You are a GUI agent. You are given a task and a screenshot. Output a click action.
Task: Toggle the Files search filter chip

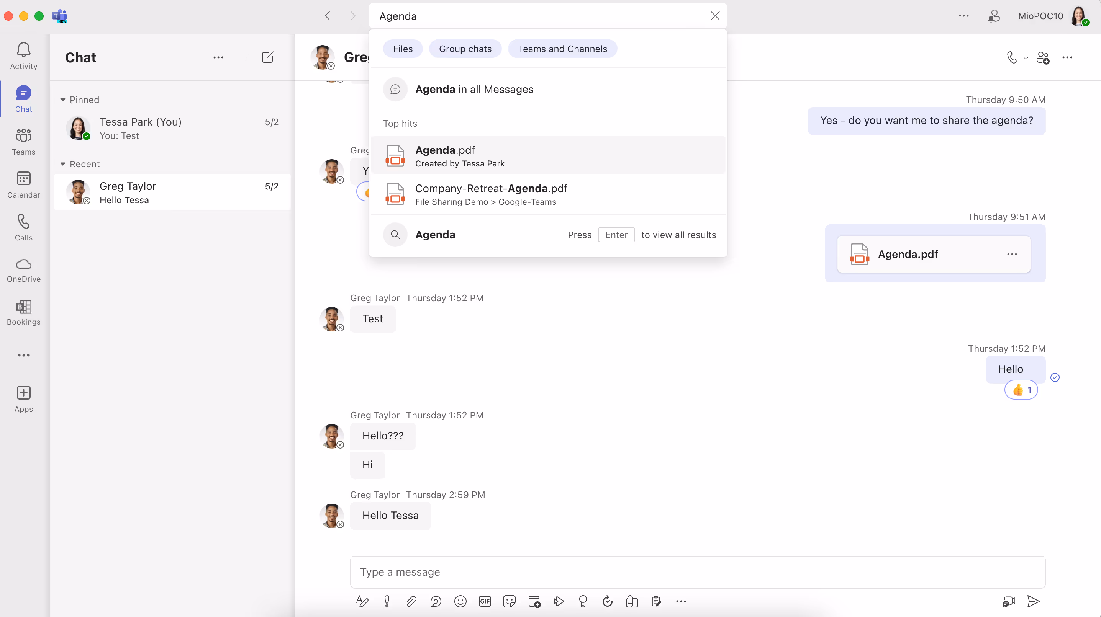(403, 49)
